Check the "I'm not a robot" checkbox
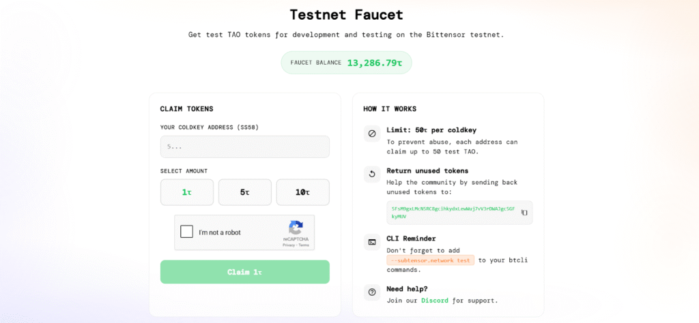 [187, 232]
